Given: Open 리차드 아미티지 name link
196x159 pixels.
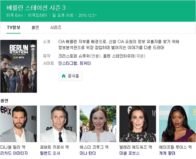Looking at the screenshot, I should coord(14,153).
